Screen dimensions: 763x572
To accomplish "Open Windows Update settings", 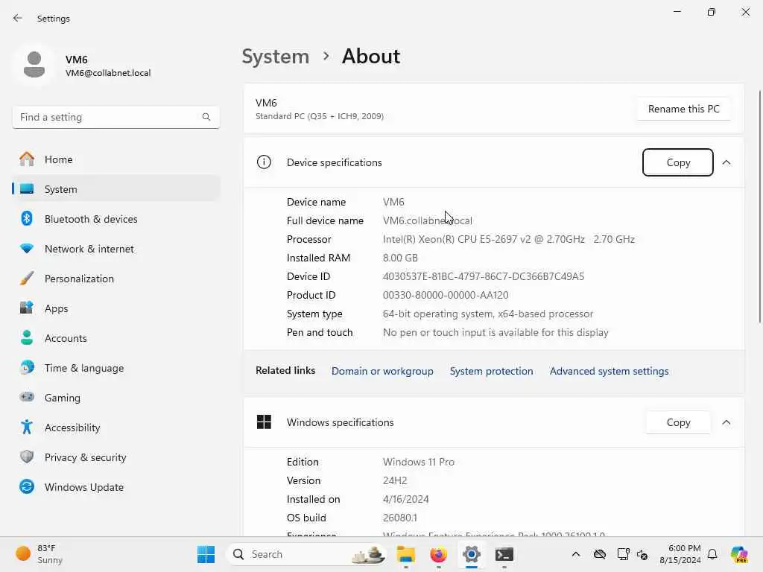I will pos(115,486).
